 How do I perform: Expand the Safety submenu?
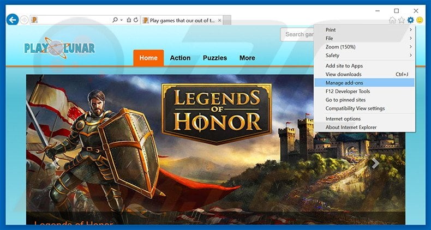coord(364,55)
